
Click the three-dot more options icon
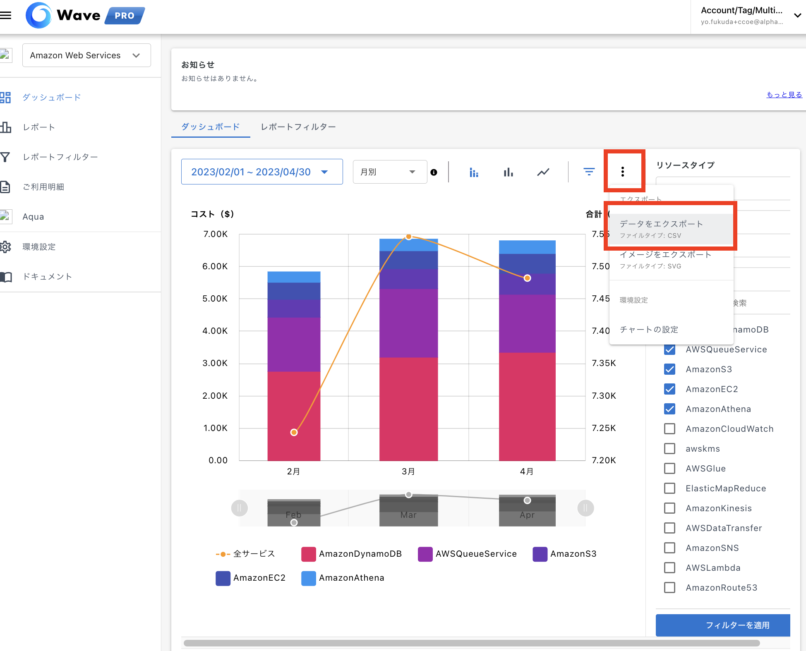[622, 172]
